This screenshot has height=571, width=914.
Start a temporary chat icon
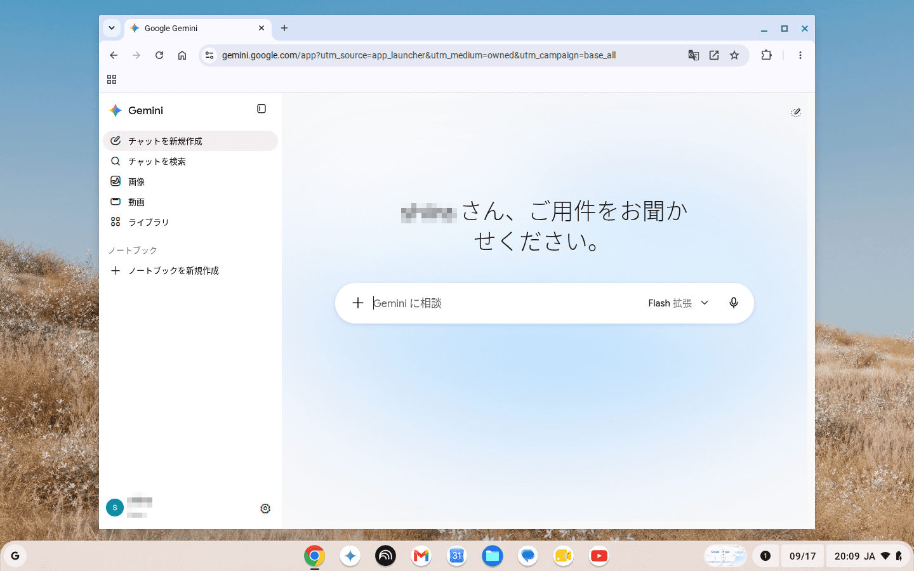[x=796, y=112]
